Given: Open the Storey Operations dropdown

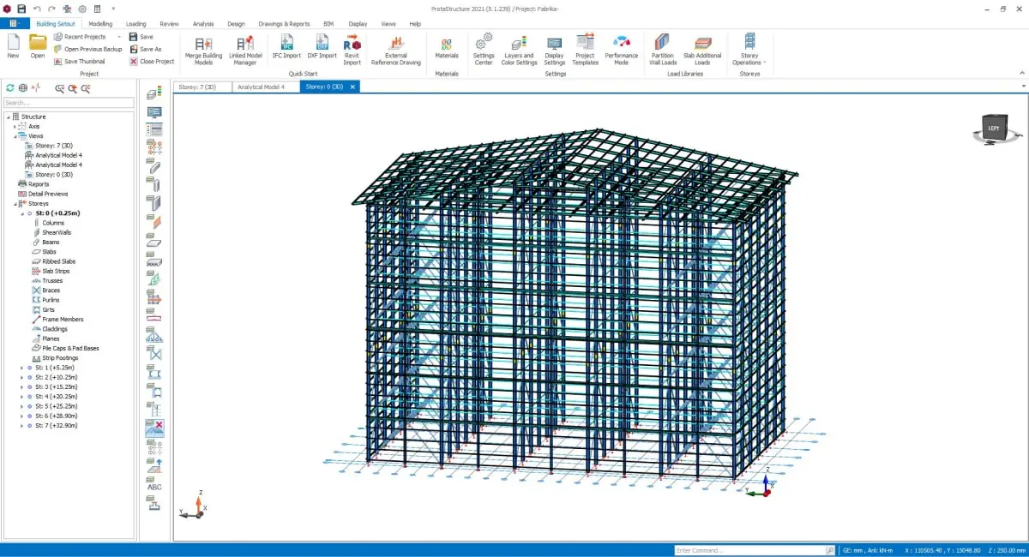Looking at the screenshot, I should pyautogui.click(x=749, y=48).
